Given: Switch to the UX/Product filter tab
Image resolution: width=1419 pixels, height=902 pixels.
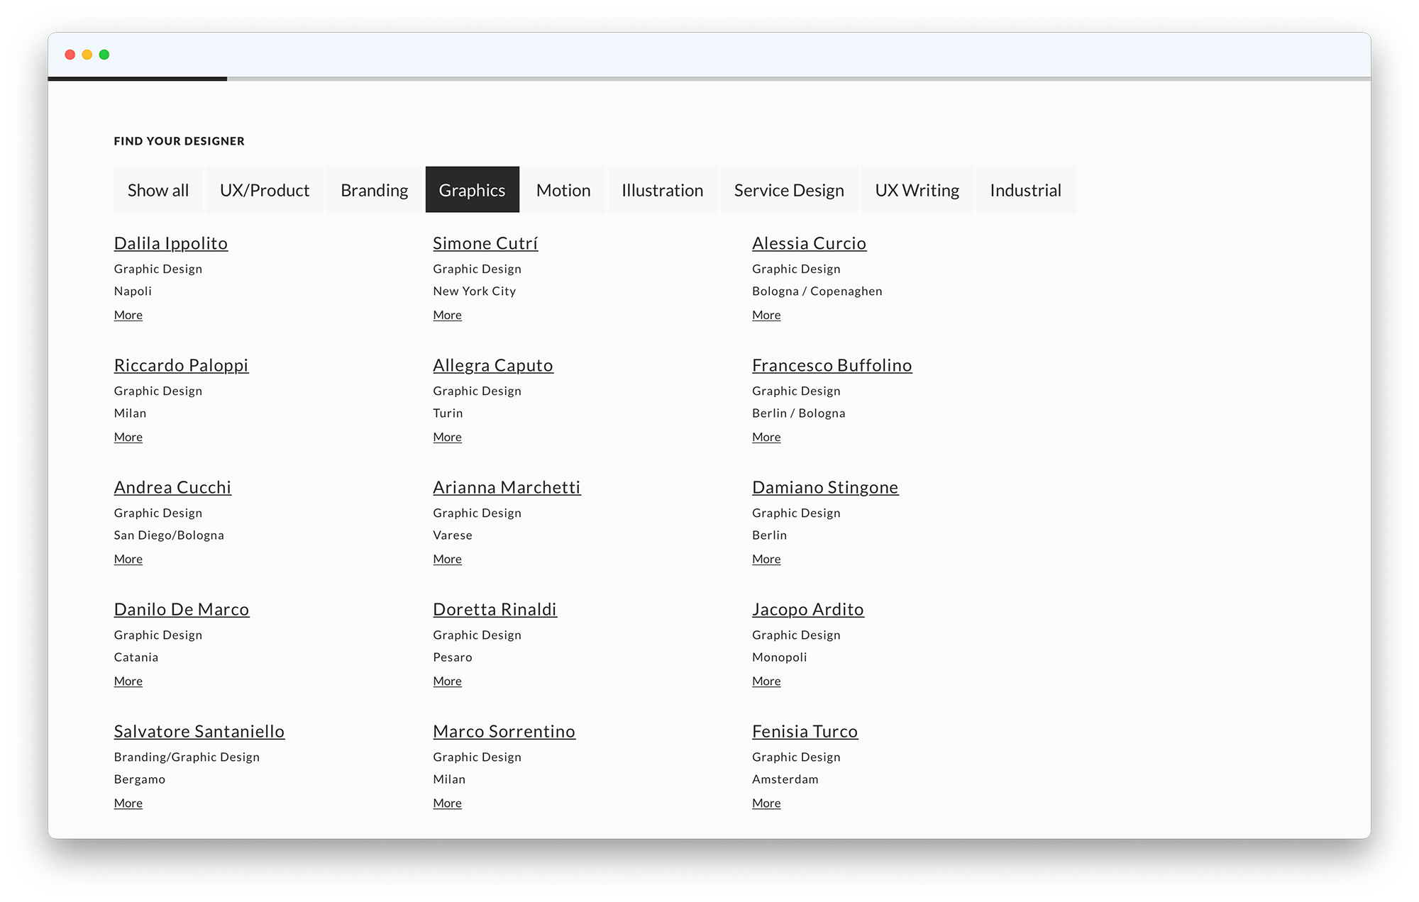Looking at the screenshot, I should coord(265,189).
